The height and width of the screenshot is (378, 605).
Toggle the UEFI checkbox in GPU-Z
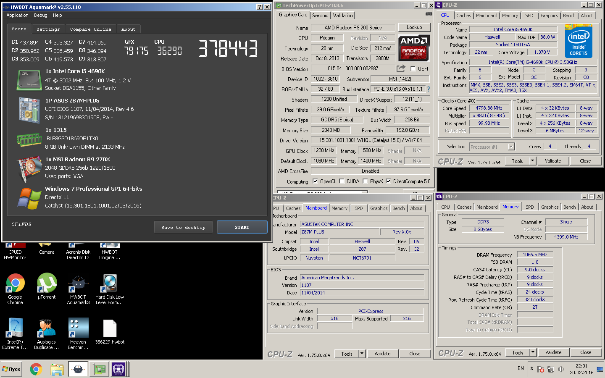click(x=413, y=68)
